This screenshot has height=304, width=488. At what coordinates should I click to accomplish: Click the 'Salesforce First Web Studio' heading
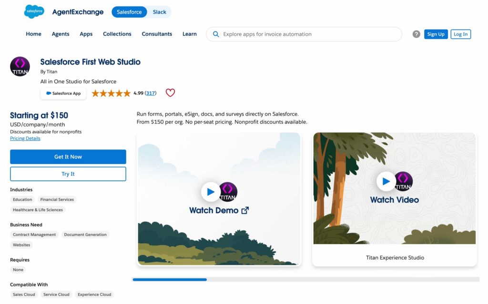[90, 62]
